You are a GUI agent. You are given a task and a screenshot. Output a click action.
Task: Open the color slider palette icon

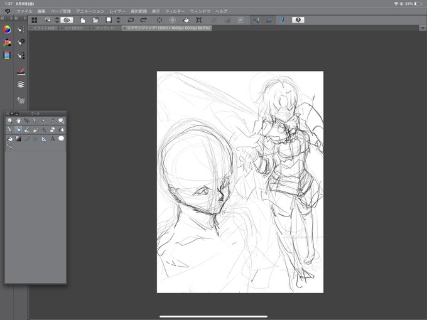click(x=7, y=55)
